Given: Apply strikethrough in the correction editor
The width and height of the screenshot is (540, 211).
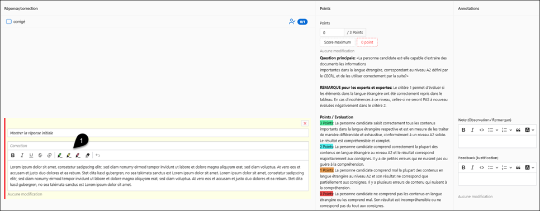Looking at the screenshot, I should pos(40,155).
